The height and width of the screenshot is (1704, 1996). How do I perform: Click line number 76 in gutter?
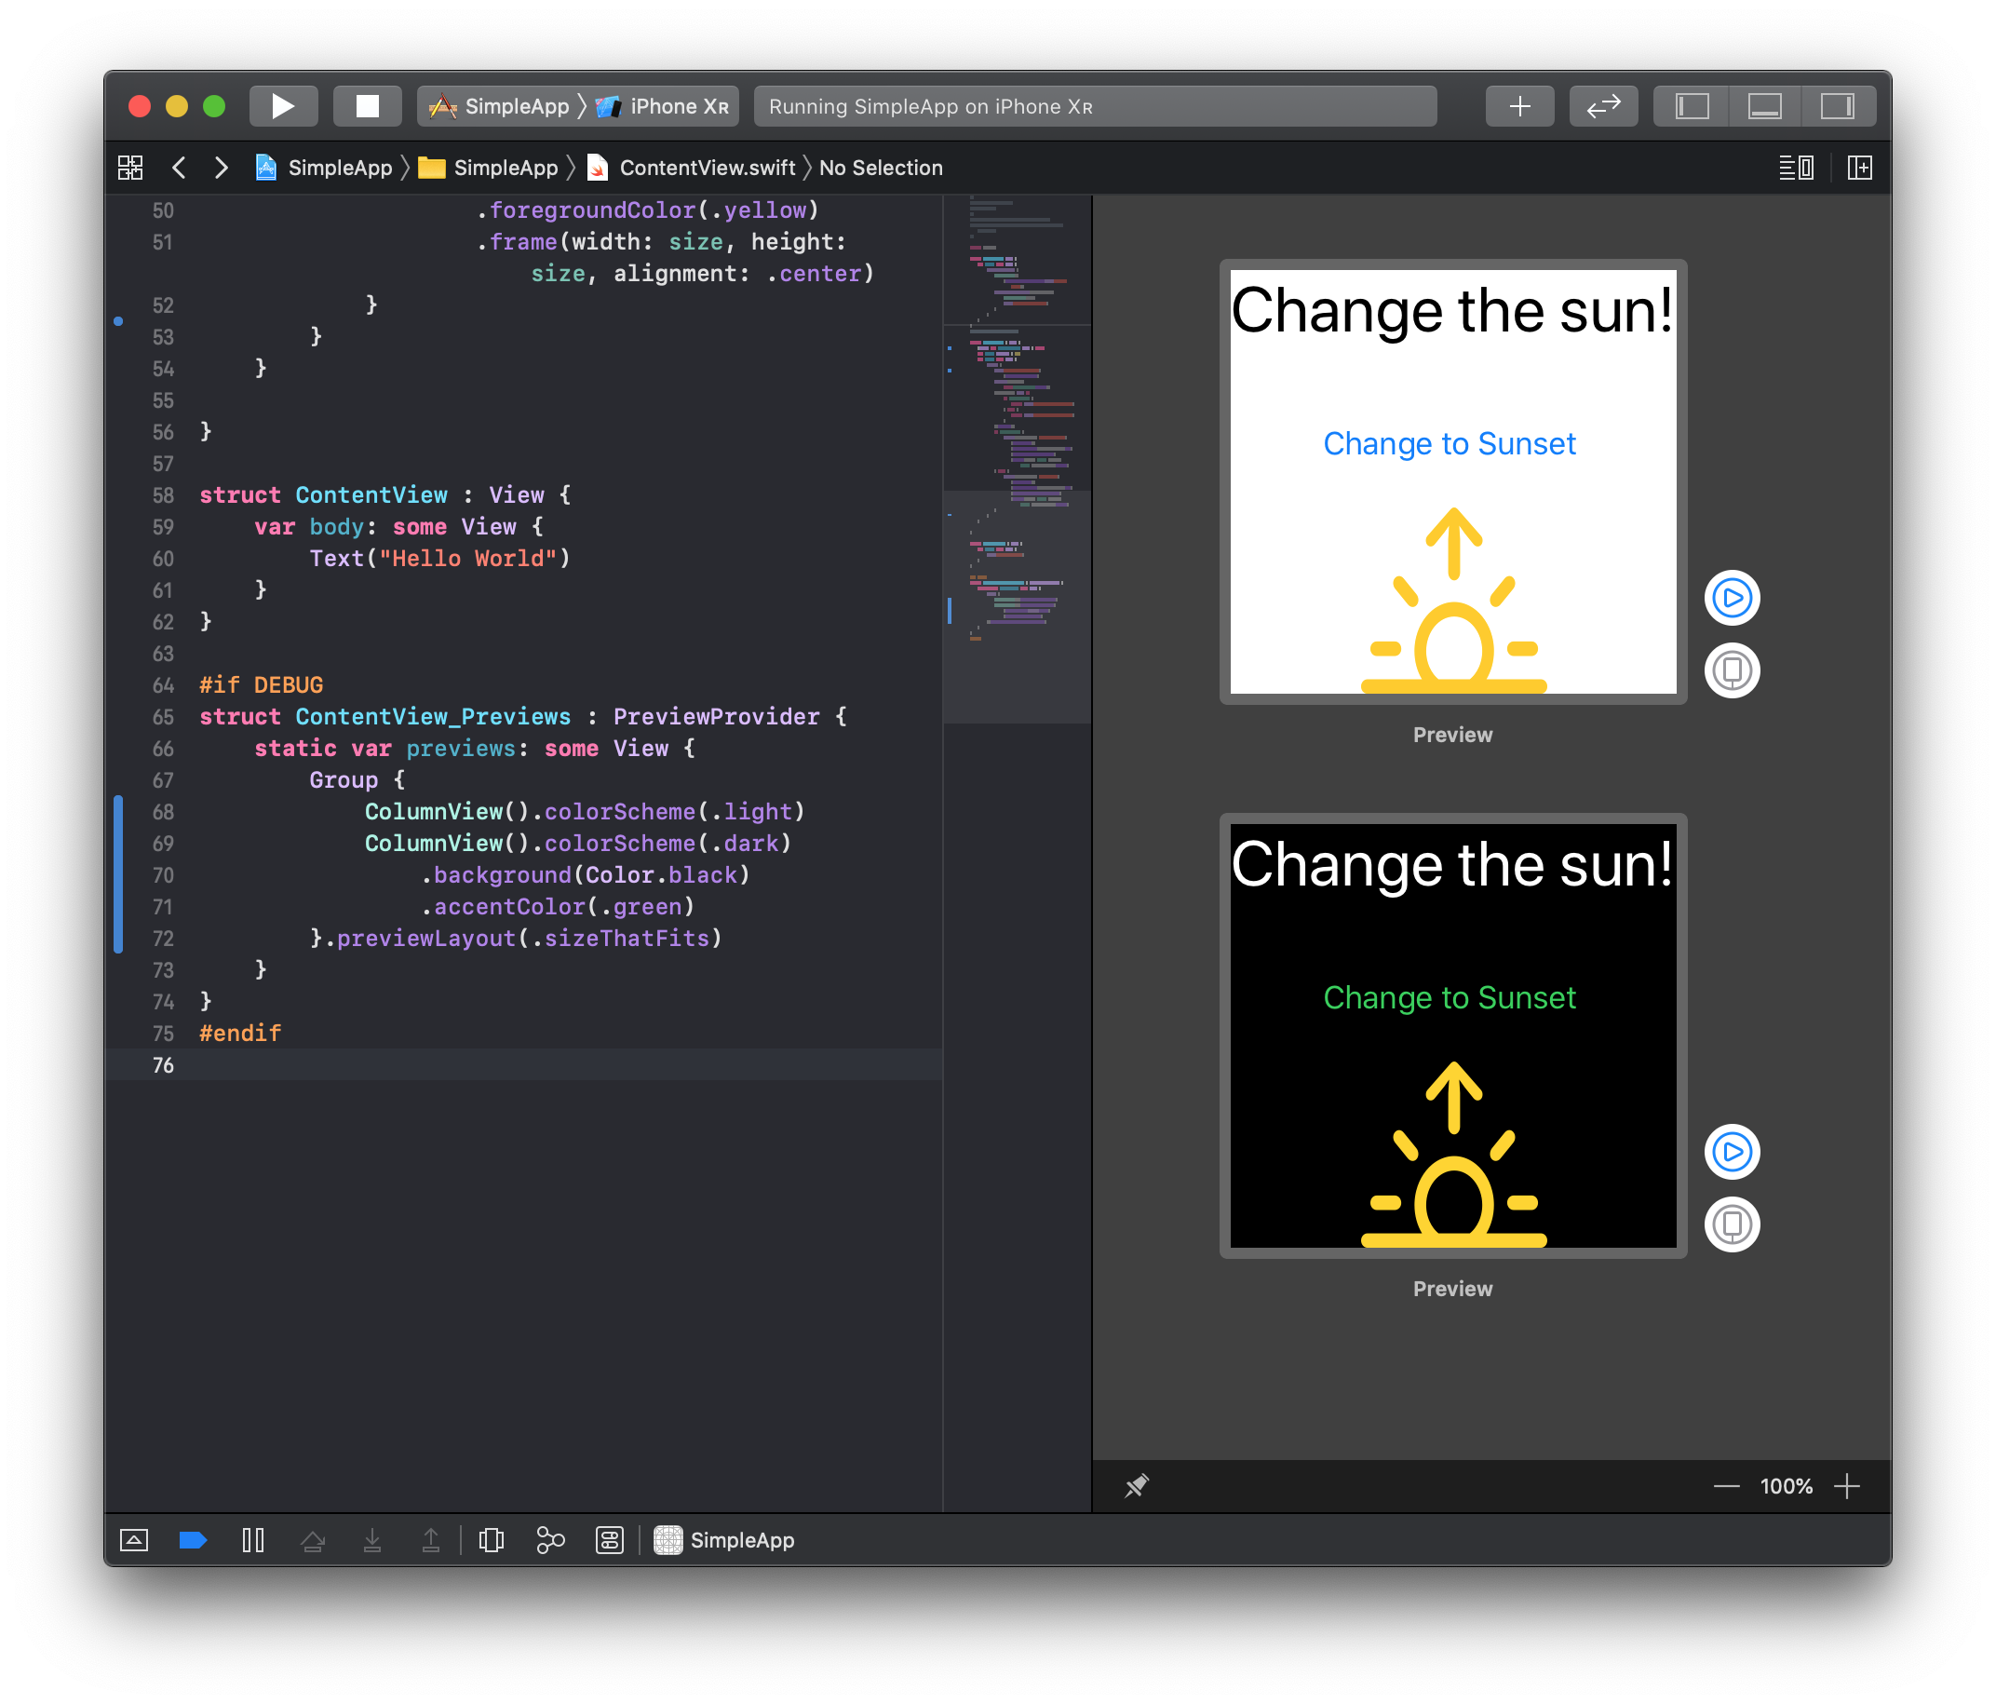coord(163,1064)
